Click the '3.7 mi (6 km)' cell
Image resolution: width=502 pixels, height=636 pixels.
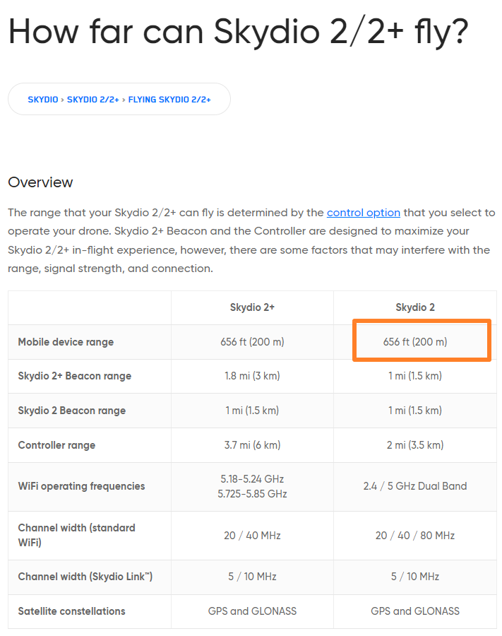(253, 445)
